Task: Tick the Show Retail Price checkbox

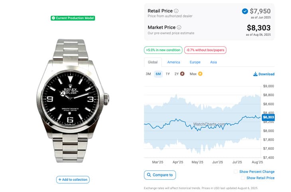Action: pos(243,178)
